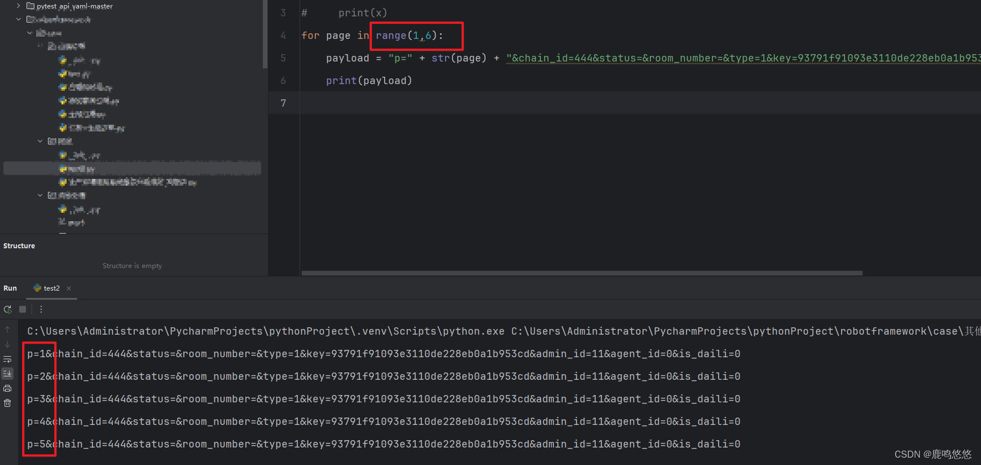Rerun the test2 script
This screenshot has width=981, height=465.
[x=7, y=309]
